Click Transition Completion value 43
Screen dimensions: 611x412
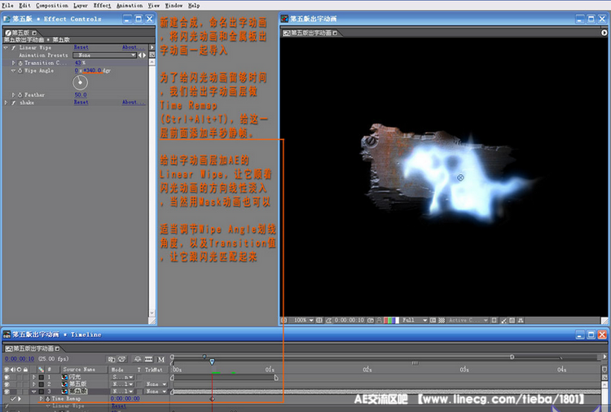(x=80, y=63)
